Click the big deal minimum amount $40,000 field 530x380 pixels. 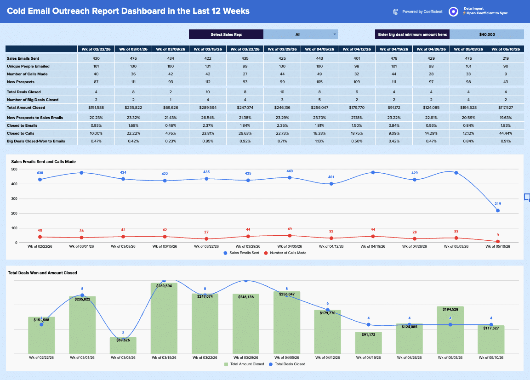point(487,34)
